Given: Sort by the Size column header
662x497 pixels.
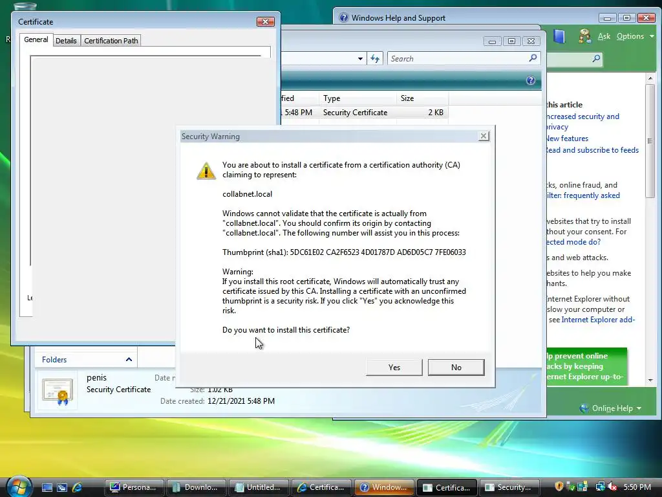Looking at the screenshot, I should [x=422, y=98].
